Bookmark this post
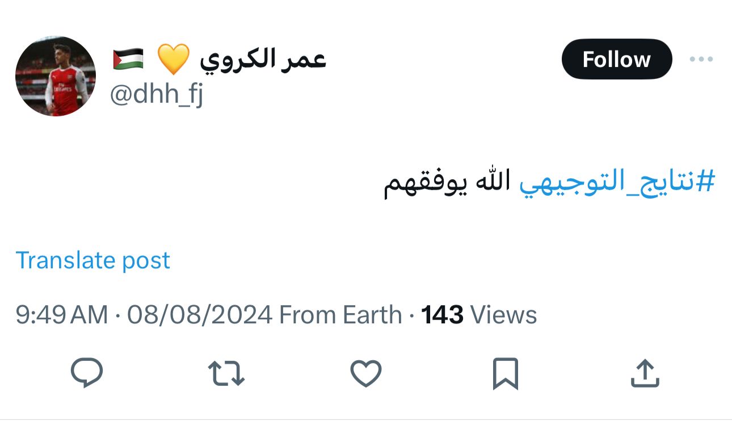The height and width of the screenshot is (426, 732). coord(506,374)
